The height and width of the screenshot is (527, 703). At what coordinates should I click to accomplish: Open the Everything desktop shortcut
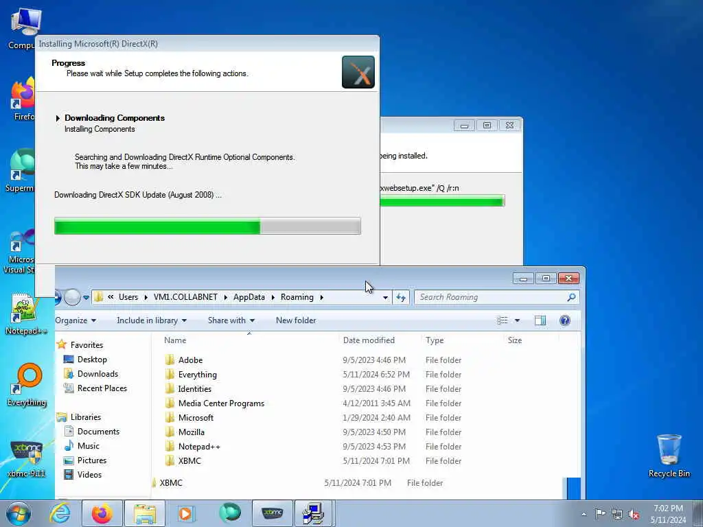27,384
